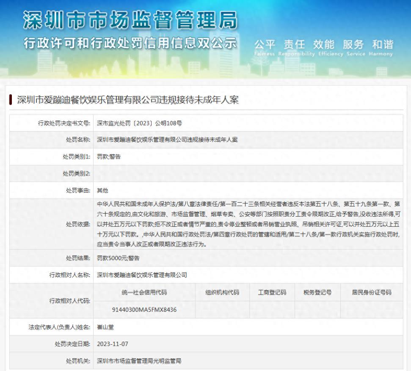Click the 罚款5000元;警告 result value
Screen dimensions: 411x371
click(x=118, y=258)
